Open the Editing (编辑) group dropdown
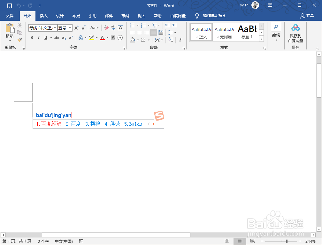This screenshot has height=245, width=322. click(x=276, y=33)
